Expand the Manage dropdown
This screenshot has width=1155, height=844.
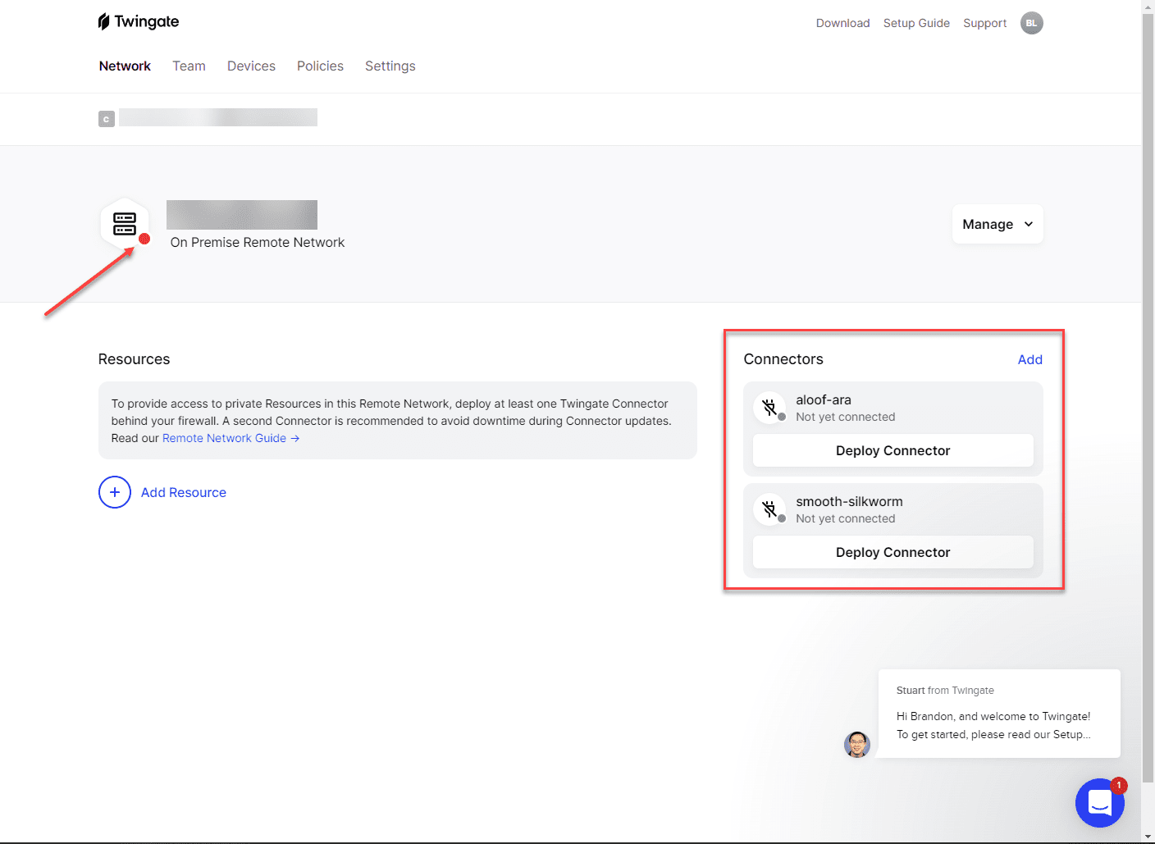click(x=997, y=224)
